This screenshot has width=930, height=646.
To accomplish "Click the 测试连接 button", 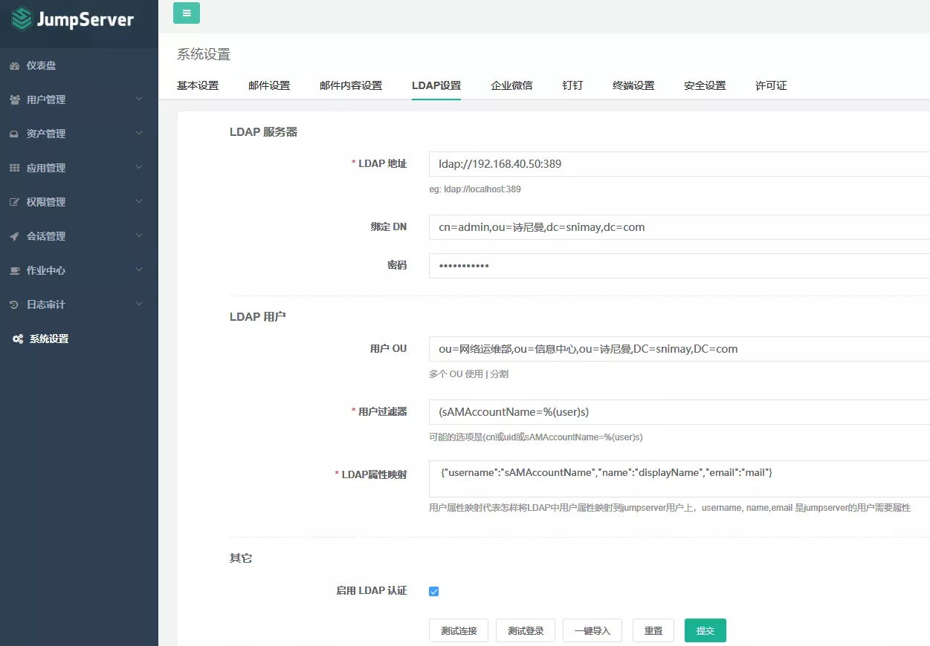I will 459,630.
